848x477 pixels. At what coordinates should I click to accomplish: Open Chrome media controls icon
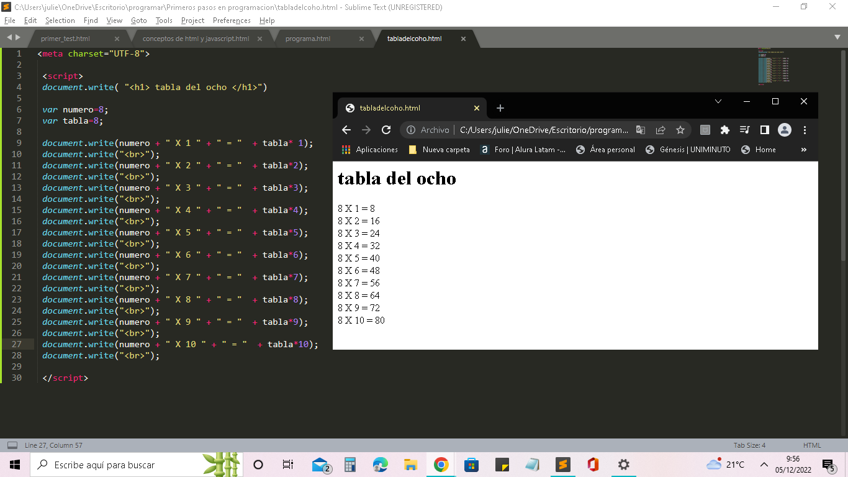point(745,130)
